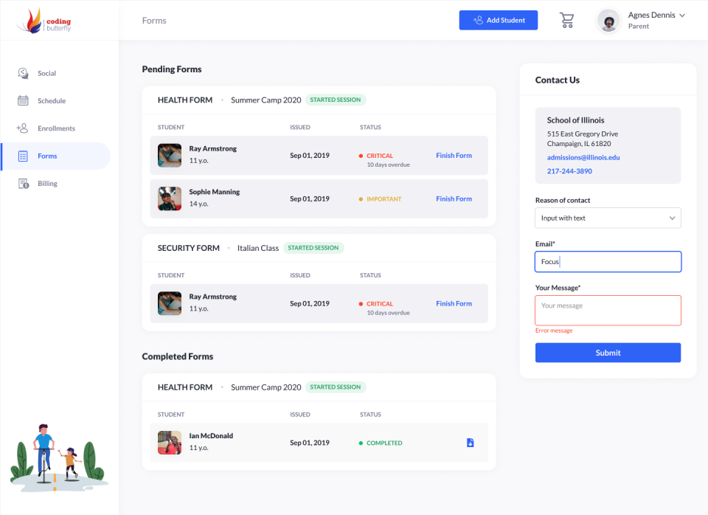The image size is (708, 515).
Task: Submit the Contact Us form
Action: (x=608, y=352)
